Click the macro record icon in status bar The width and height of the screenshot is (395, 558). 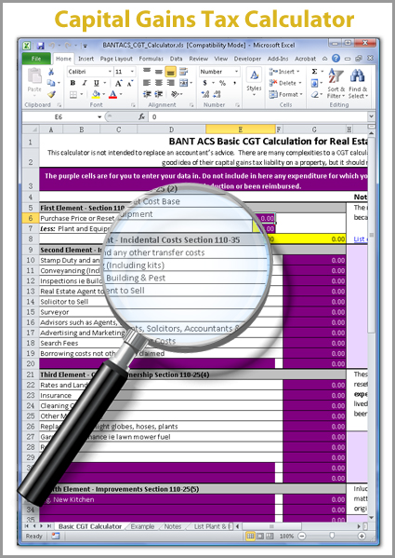(x=56, y=536)
